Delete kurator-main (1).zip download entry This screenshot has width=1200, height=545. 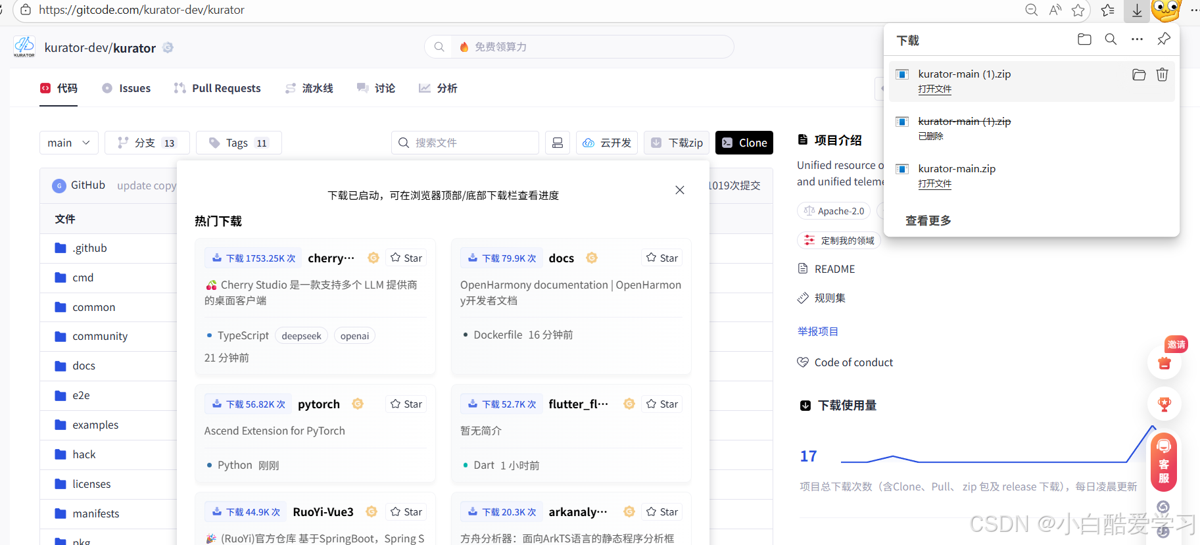[1162, 75]
